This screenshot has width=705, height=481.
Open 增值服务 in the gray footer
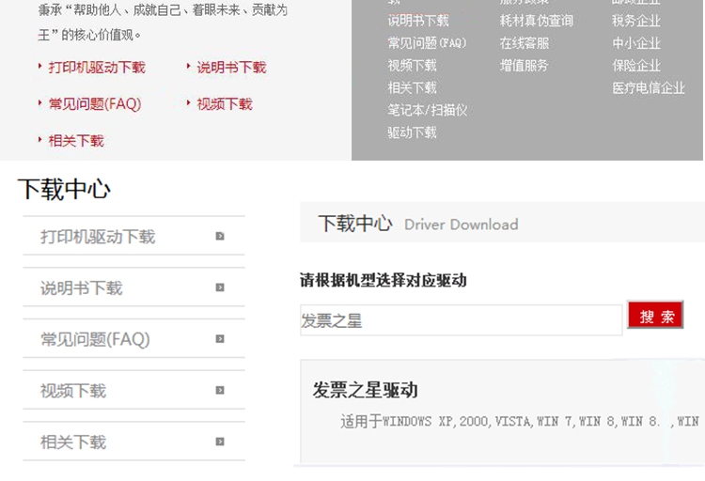pyautogui.click(x=524, y=66)
